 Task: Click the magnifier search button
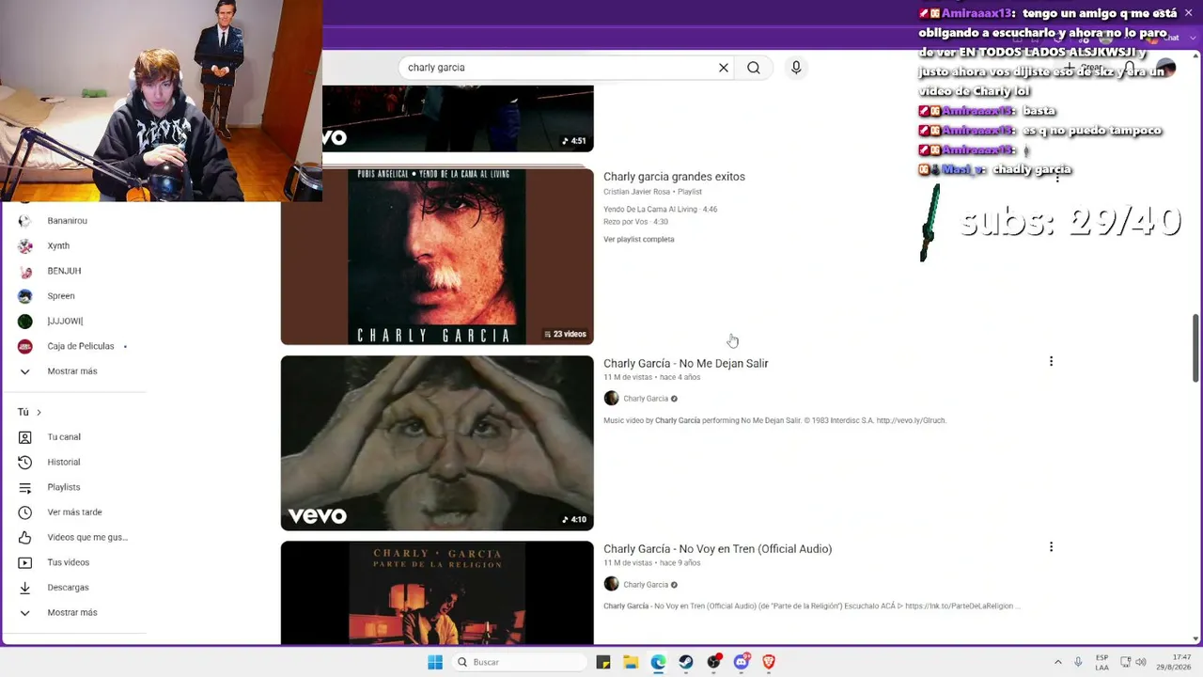click(754, 68)
